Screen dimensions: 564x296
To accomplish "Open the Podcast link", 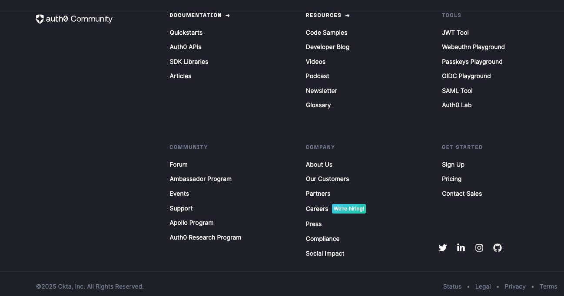I will pos(318,76).
